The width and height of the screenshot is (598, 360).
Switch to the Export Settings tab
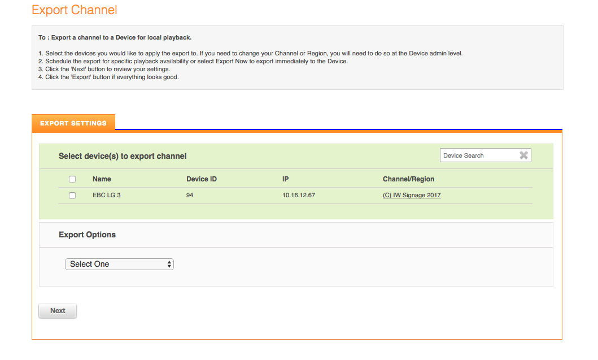tap(73, 123)
